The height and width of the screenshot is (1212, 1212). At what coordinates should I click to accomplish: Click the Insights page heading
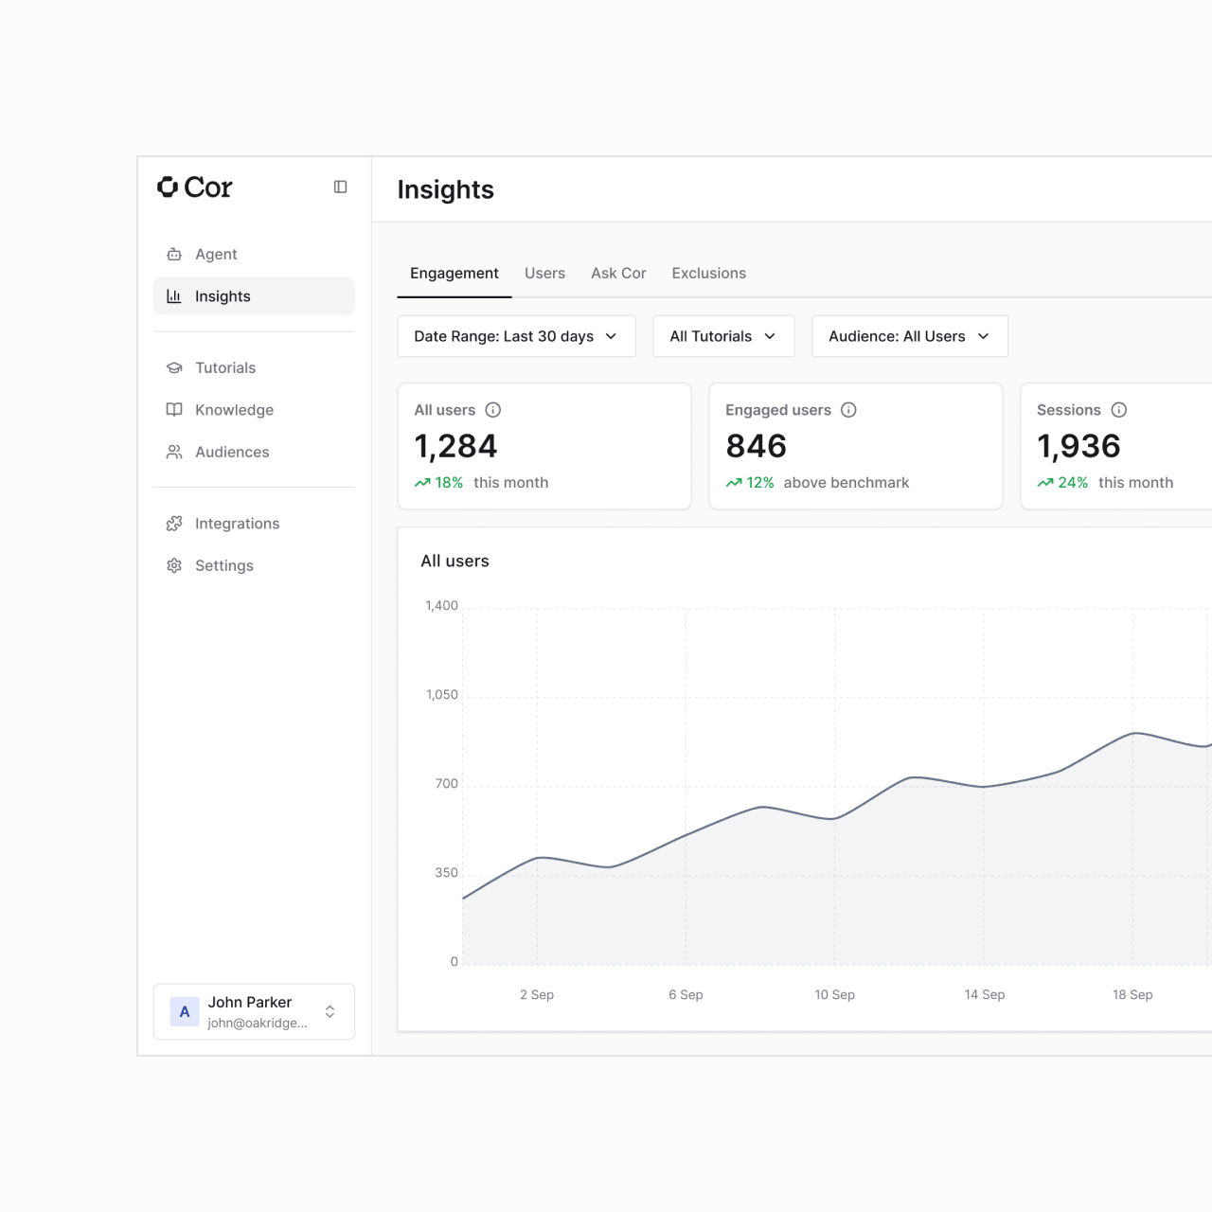[446, 190]
